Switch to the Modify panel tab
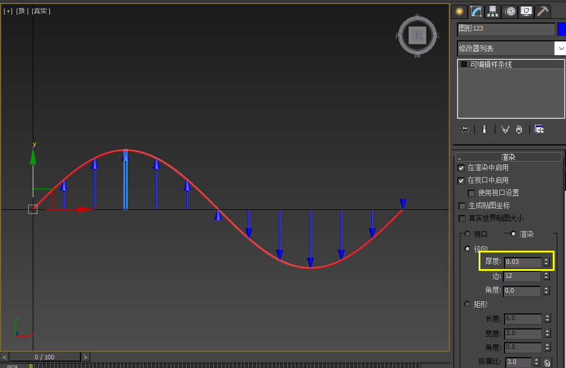The height and width of the screenshot is (368, 566). pyautogui.click(x=476, y=11)
